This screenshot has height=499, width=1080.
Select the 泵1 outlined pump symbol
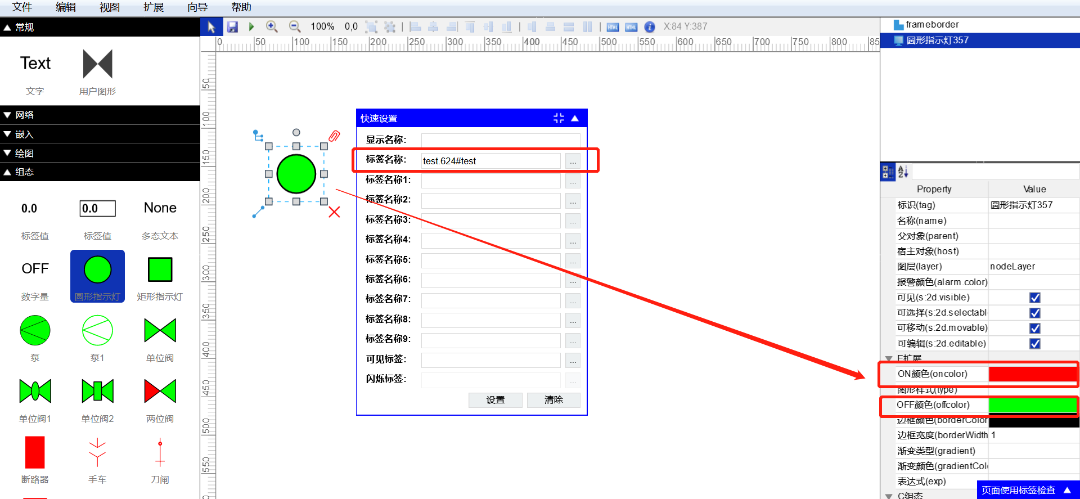tap(97, 330)
